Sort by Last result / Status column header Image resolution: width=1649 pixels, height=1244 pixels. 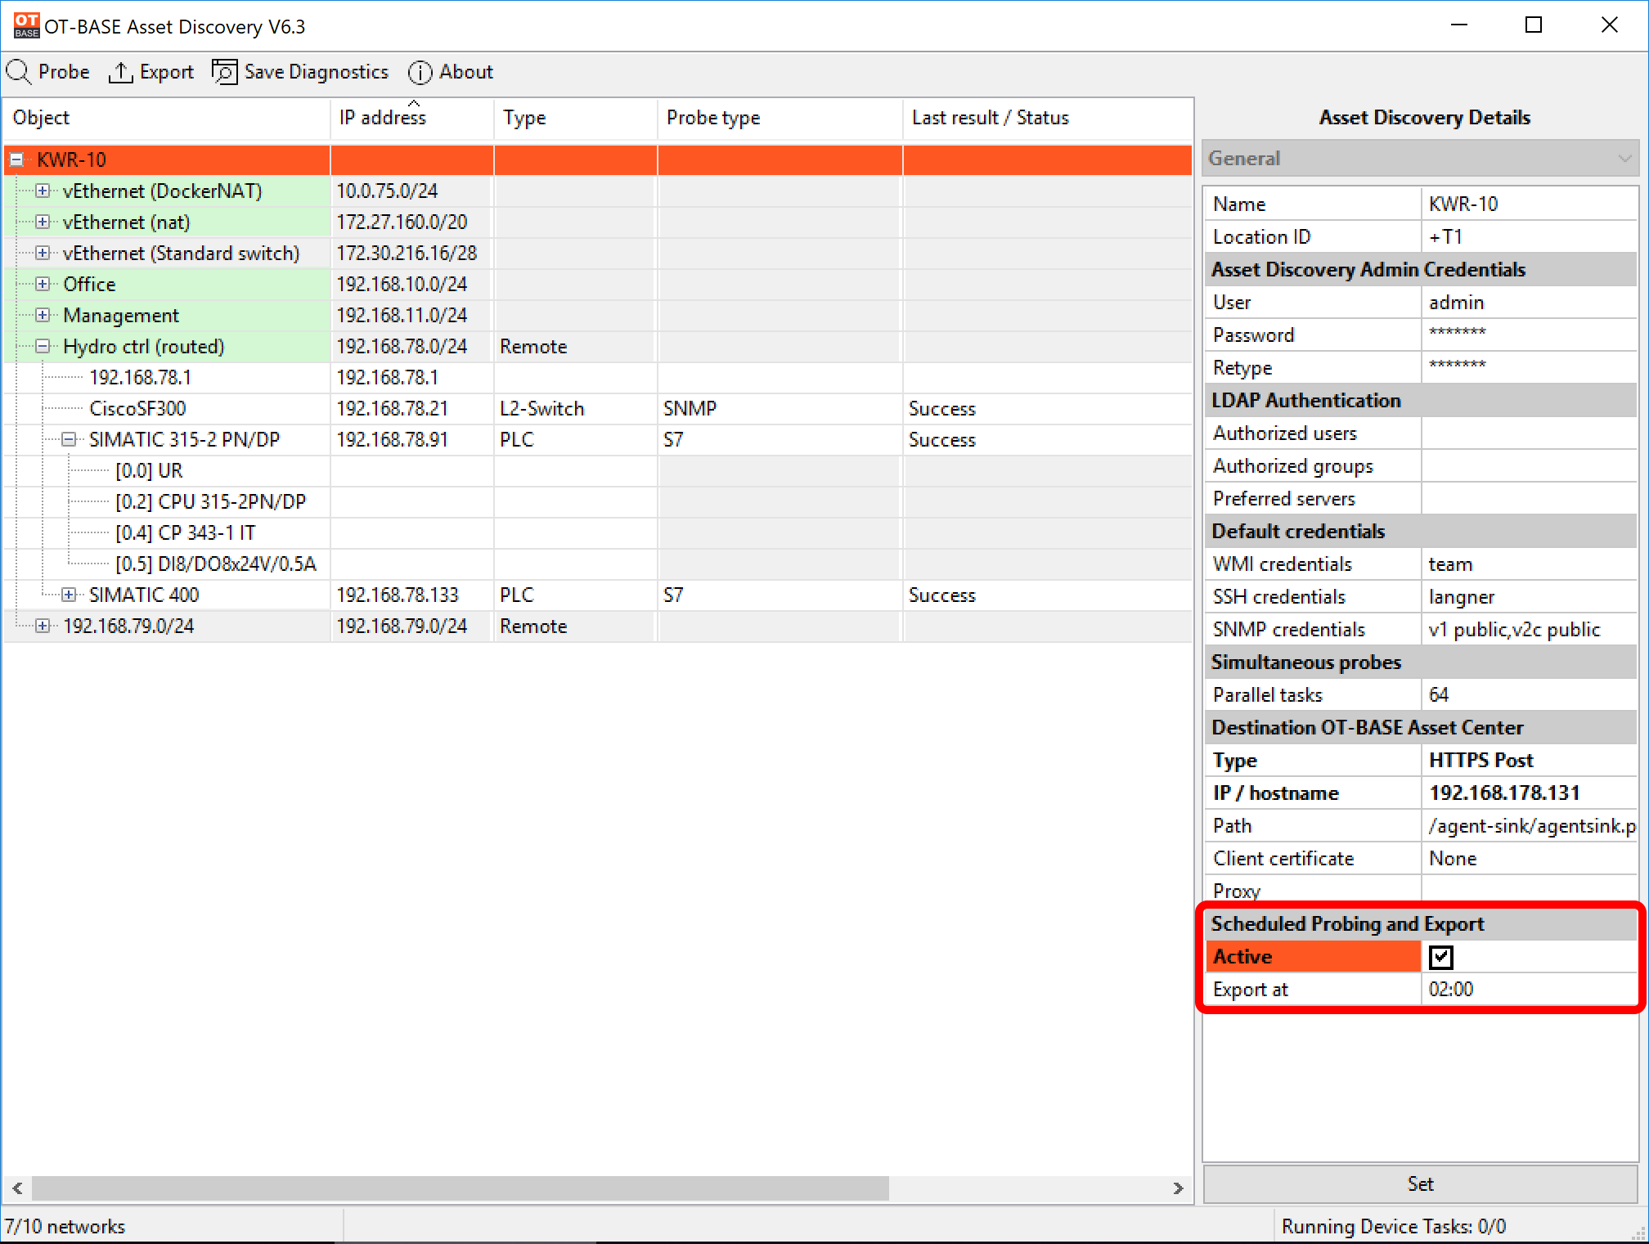1048,118
